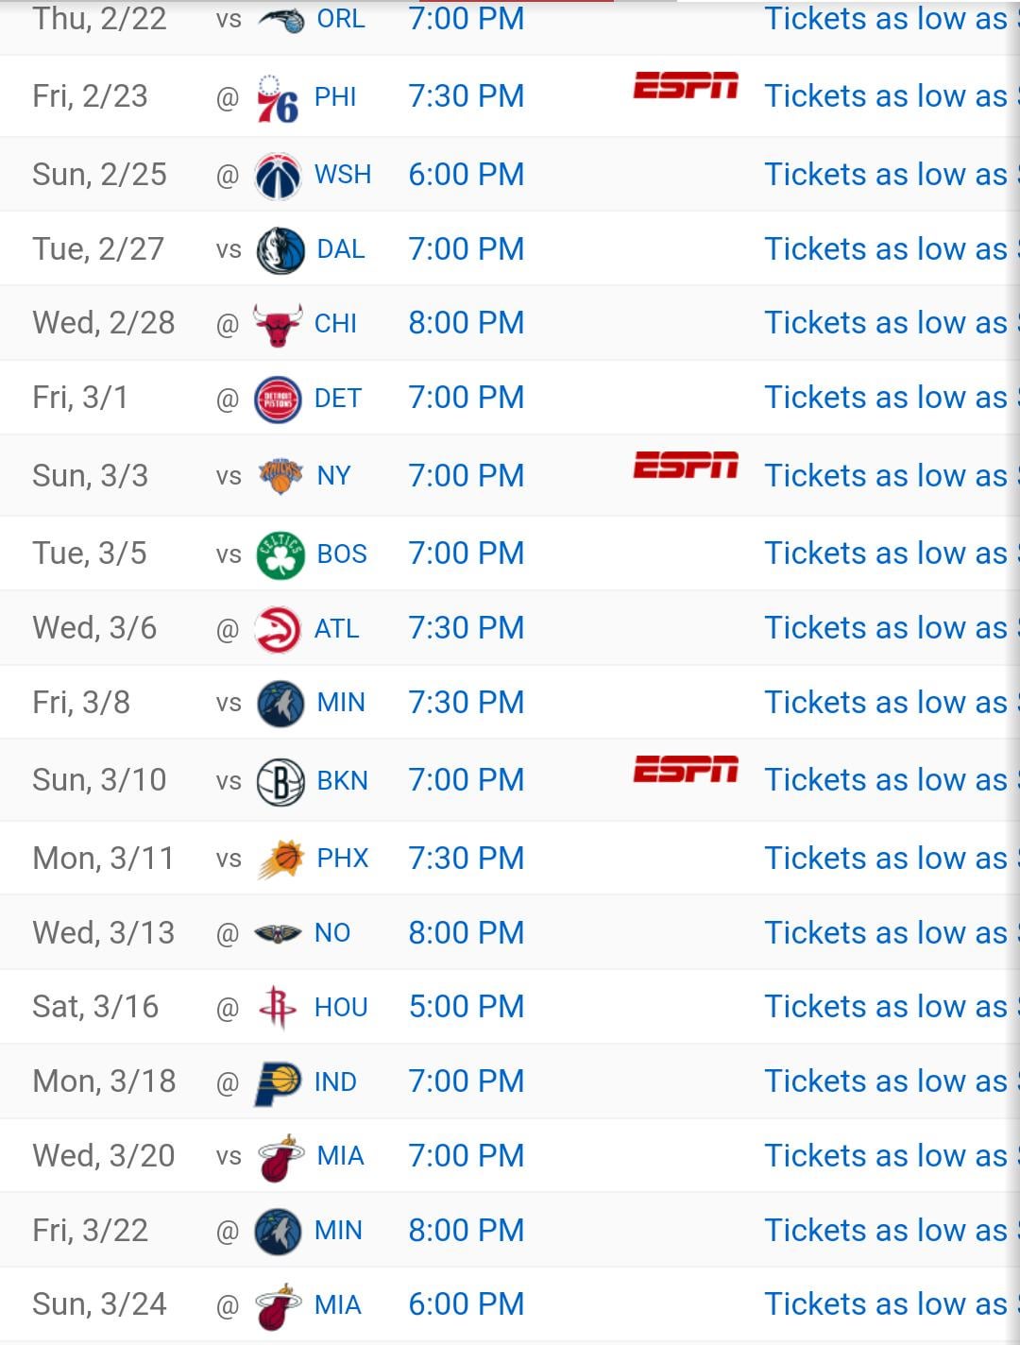
Task: Click the Houston Rockets logo
Action: click(x=278, y=1008)
